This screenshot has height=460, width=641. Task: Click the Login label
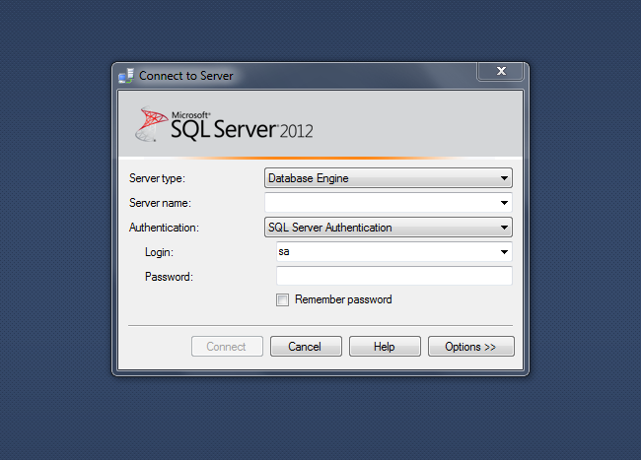click(x=159, y=252)
